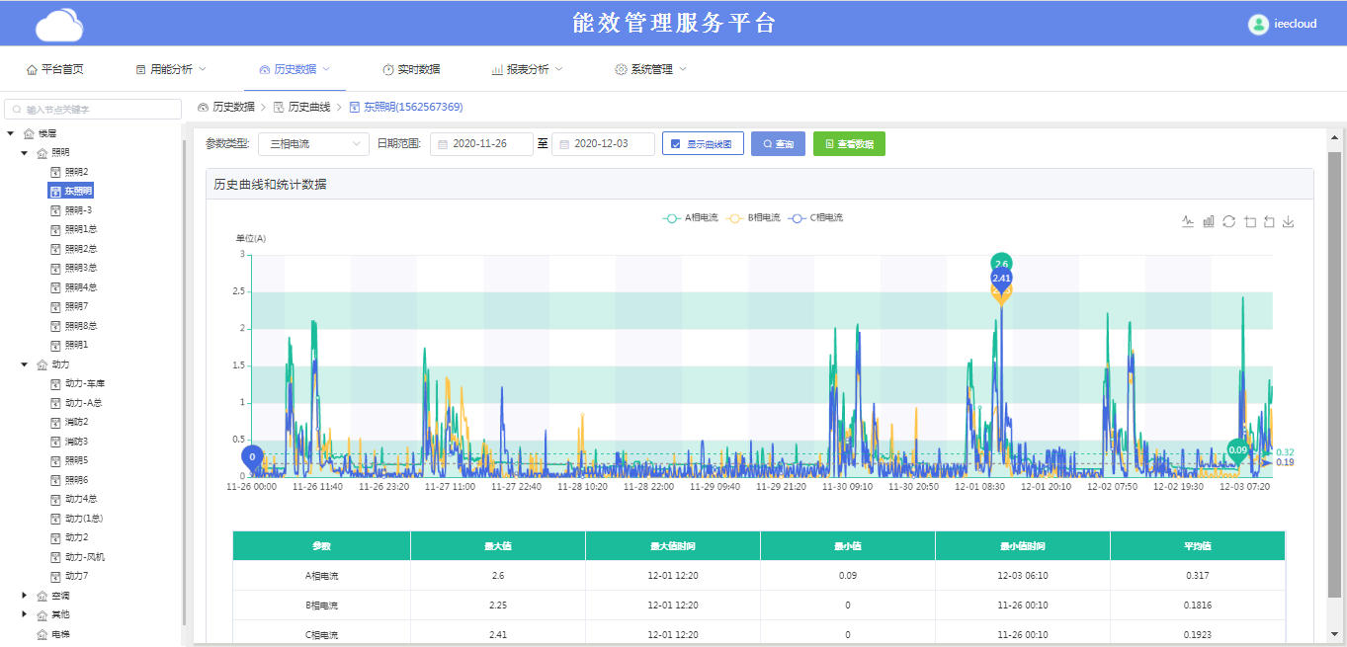Toggle B相电流 series in chart legend
Viewport: 1347px width, 647px height.
[x=754, y=217]
